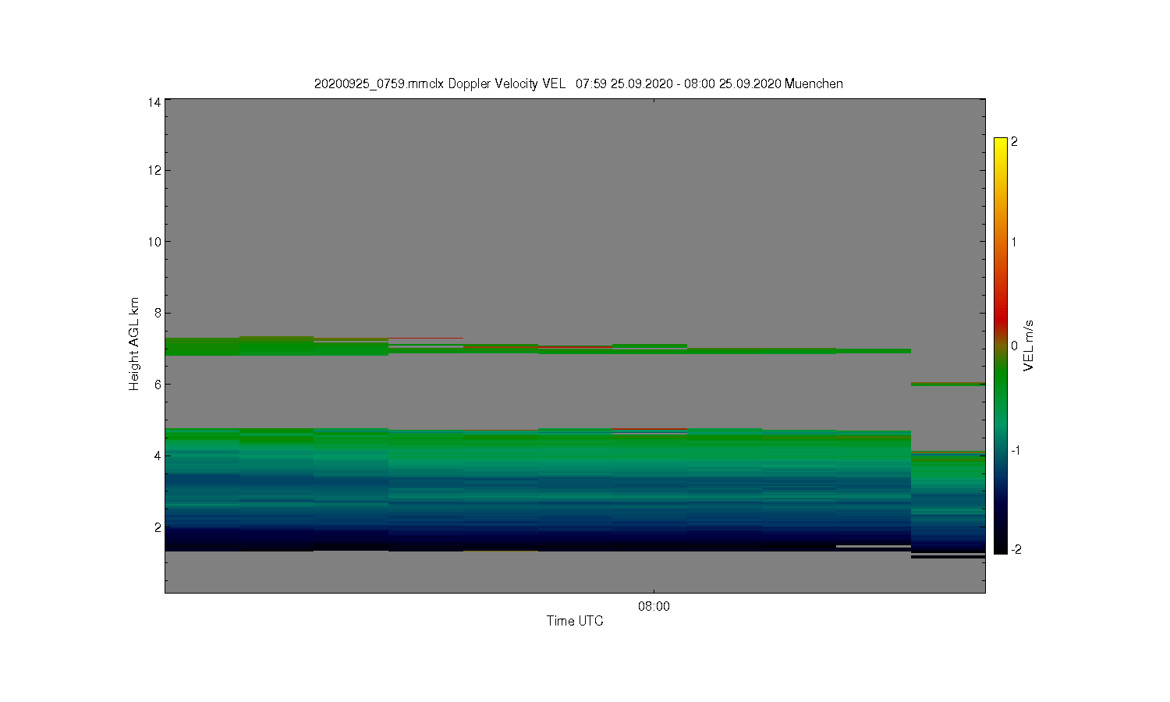The height and width of the screenshot is (702, 1170).
Task: Click the Time UTC axis label
Action: pyautogui.click(x=575, y=621)
